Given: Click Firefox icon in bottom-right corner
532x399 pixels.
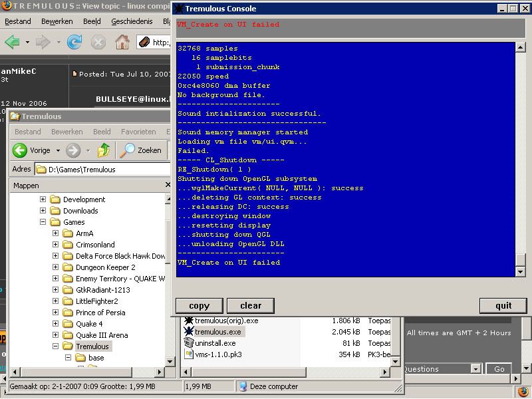Looking at the screenshot, I should click(x=523, y=391).
